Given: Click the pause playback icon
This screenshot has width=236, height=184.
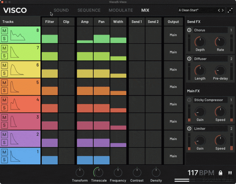Looking at the screenshot, I should point(230,173).
